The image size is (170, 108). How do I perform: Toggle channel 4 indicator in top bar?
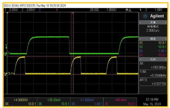[x=57, y=10]
